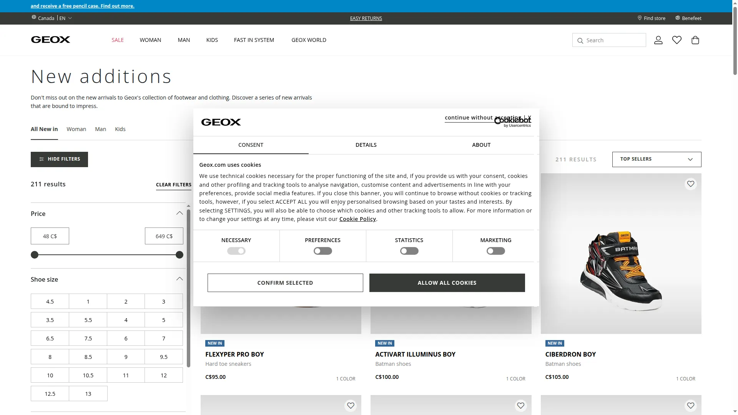Collapse the Shoe size filter section
The height and width of the screenshot is (415, 738).
(x=180, y=279)
